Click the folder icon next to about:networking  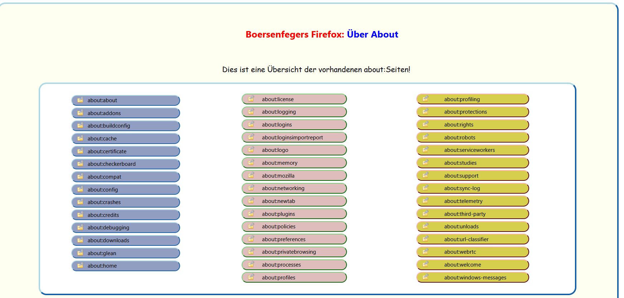(251, 188)
